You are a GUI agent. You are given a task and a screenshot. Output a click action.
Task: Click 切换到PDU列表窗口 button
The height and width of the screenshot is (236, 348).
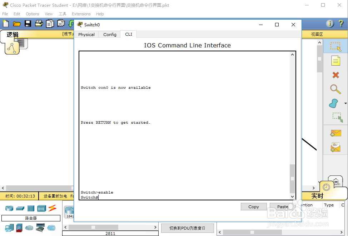[x=187, y=228]
